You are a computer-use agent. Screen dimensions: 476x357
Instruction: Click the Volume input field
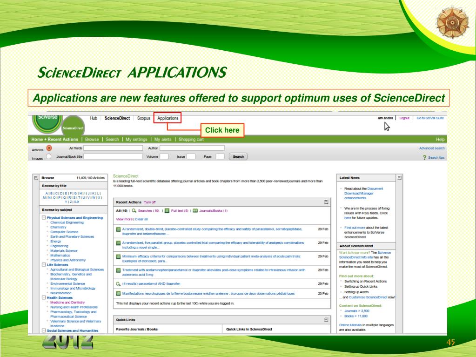point(164,156)
